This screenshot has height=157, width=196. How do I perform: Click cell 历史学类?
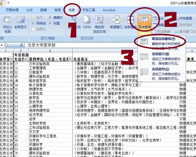tap(50, 102)
